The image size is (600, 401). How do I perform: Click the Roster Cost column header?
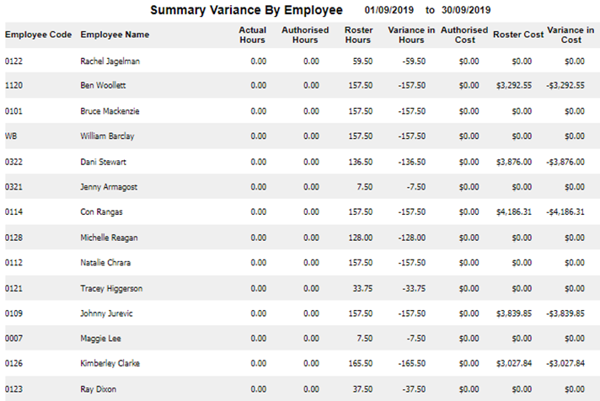click(x=518, y=35)
